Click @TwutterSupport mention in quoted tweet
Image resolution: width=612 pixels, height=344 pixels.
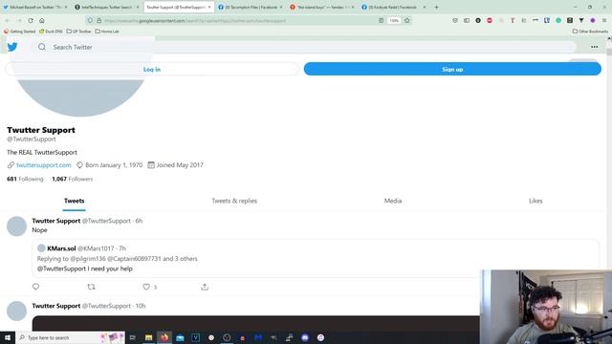click(61, 269)
